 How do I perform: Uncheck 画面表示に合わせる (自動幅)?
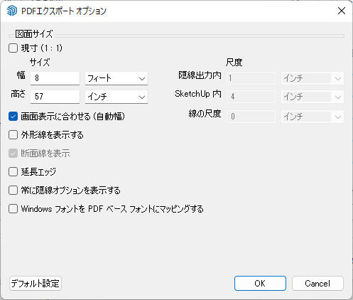(13, 117)
